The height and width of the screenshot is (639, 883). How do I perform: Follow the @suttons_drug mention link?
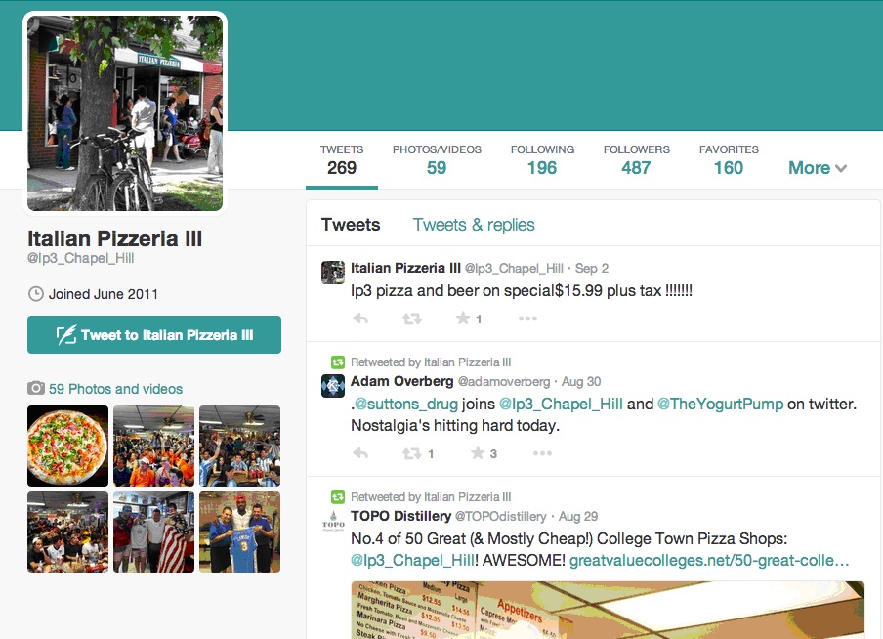[406, 405]
